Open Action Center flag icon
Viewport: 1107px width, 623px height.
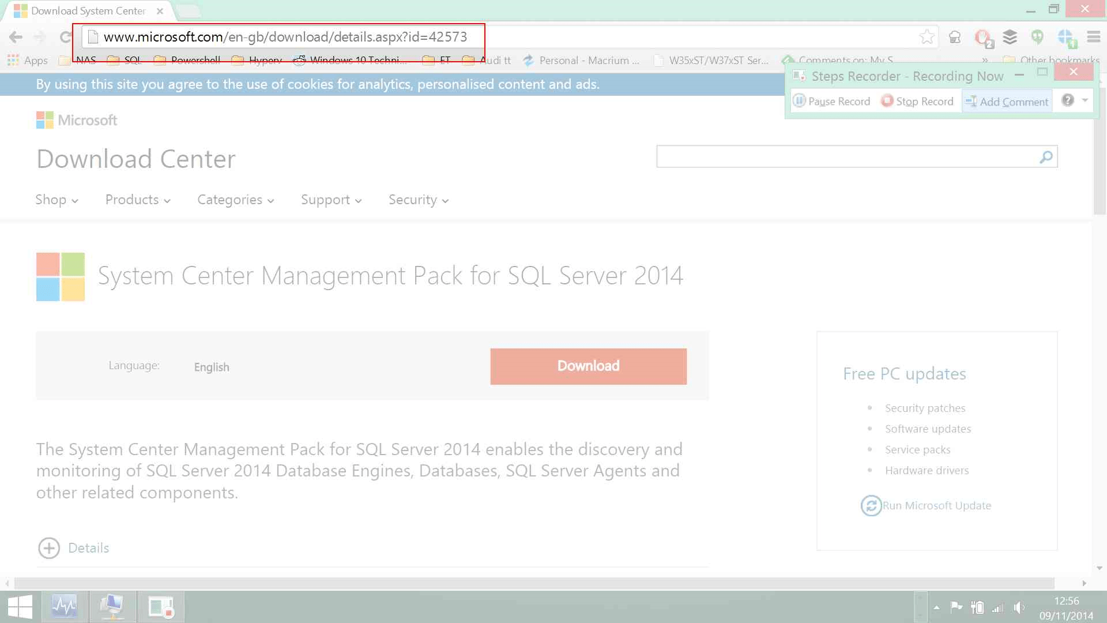tap(956, 607)
